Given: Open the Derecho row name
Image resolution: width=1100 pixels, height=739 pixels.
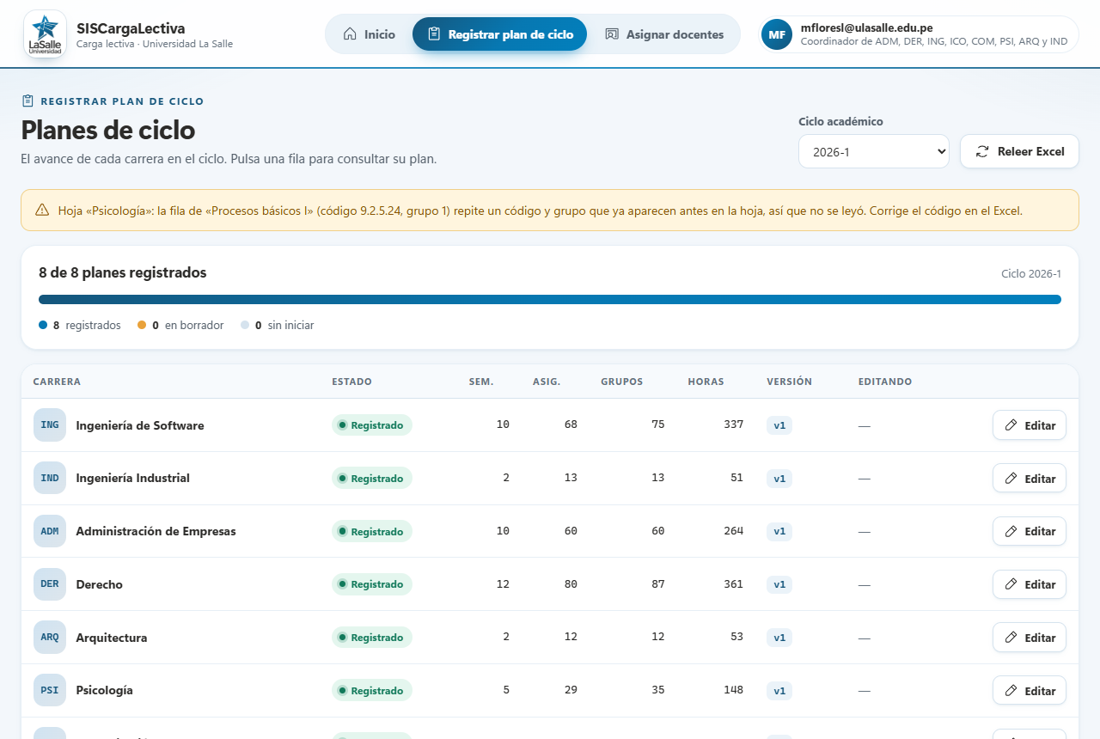Looking at the screenshot, I should click(x=100, y=584).
